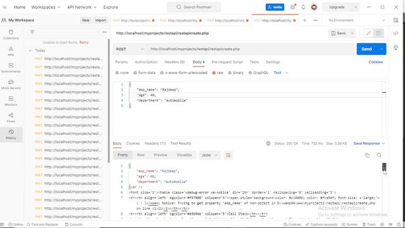Viewport: 405px width, 228px height.
Task: Open settings gear icon in header
Action: (292, 7)
